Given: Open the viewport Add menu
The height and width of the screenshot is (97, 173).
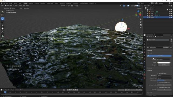Looking at the screenshot, I should click(24, 6).
